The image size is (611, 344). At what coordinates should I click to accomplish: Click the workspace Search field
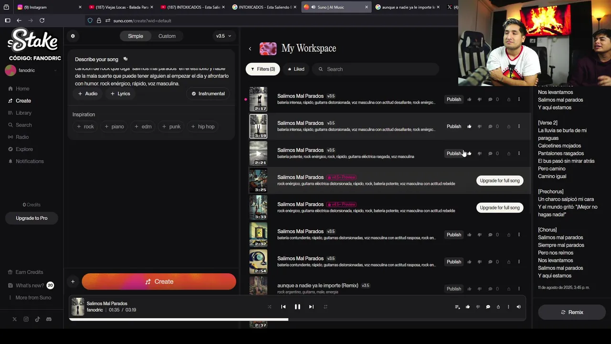click(376, 69)
